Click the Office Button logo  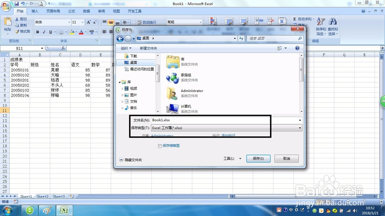pyautogui.click(x=6, y=6)
